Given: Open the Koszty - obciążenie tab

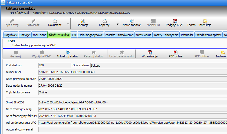Looking at the screenshot, I should pos(166,35).
